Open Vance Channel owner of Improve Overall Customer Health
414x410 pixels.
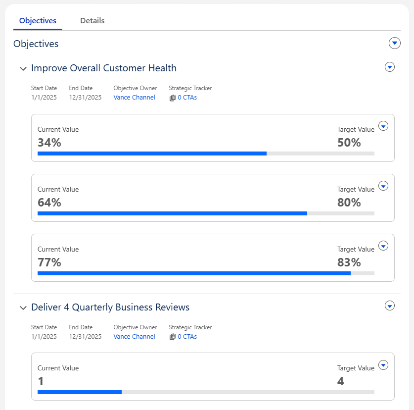pos(134,98)
